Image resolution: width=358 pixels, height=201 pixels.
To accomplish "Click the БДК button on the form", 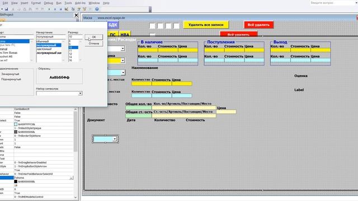I will (113, 25).
